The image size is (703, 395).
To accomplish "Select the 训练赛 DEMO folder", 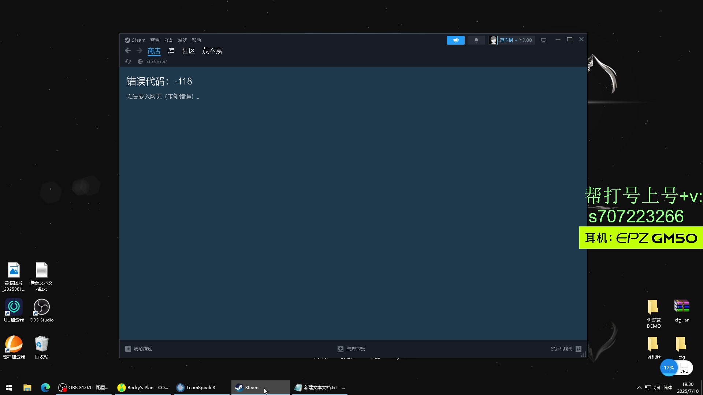I will coord(654,314).
